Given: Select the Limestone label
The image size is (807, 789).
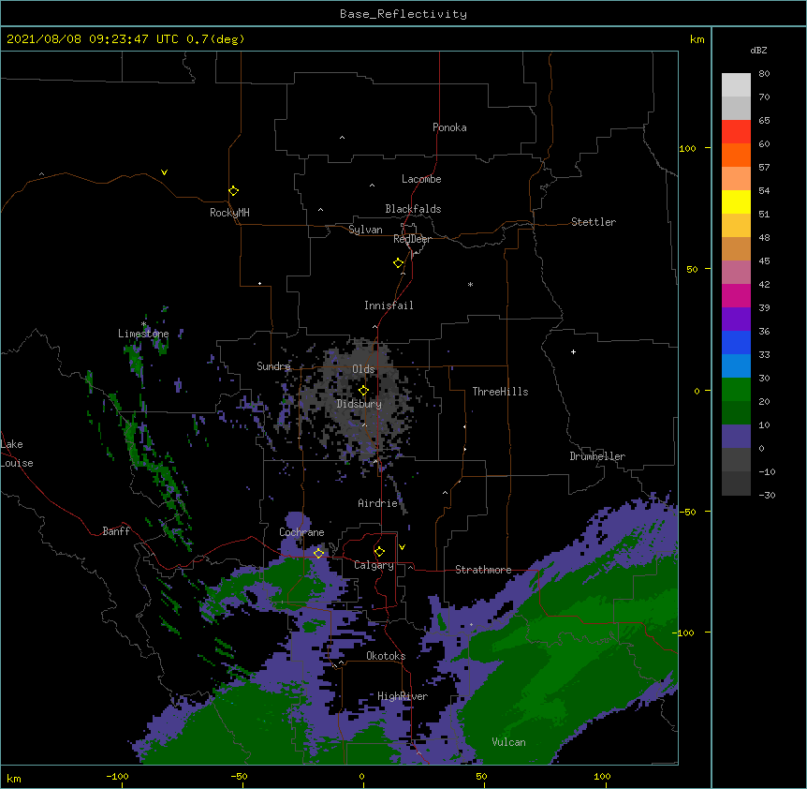Looking at the screenshot, I should point(143,334).
